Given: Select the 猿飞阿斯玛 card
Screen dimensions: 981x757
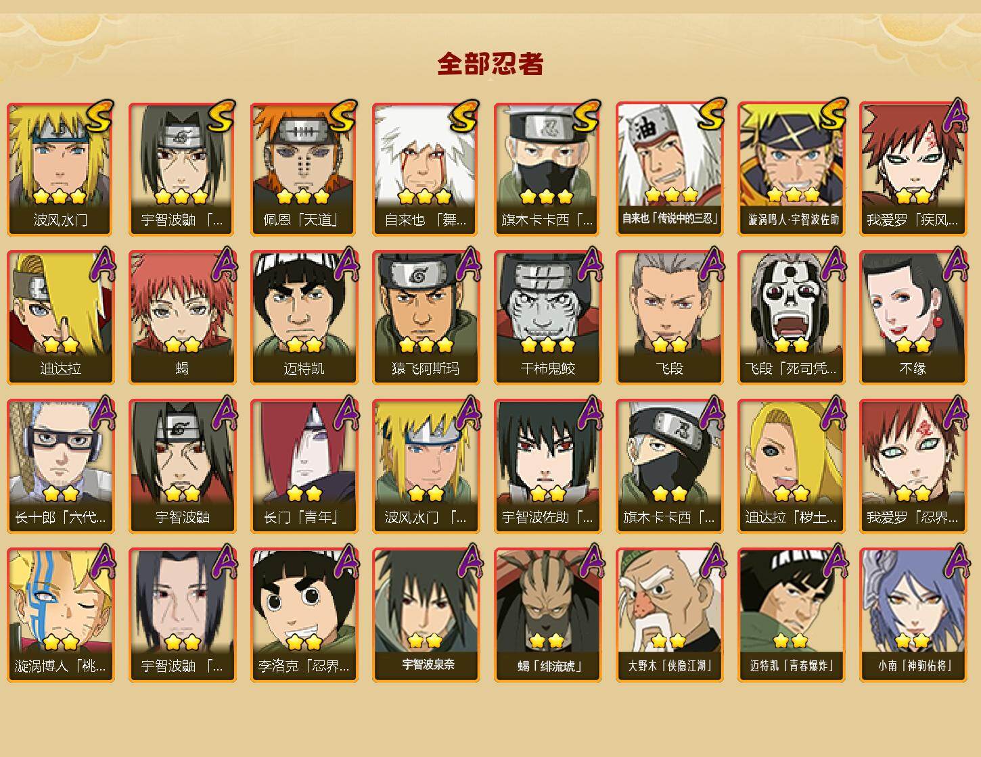Looking at the screenshot, I should 426,318.
